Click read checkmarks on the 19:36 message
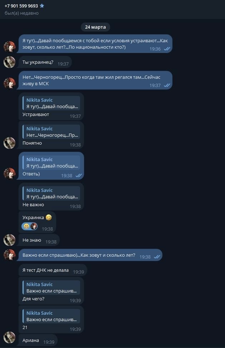225x348 pixels. coord(167,49)
